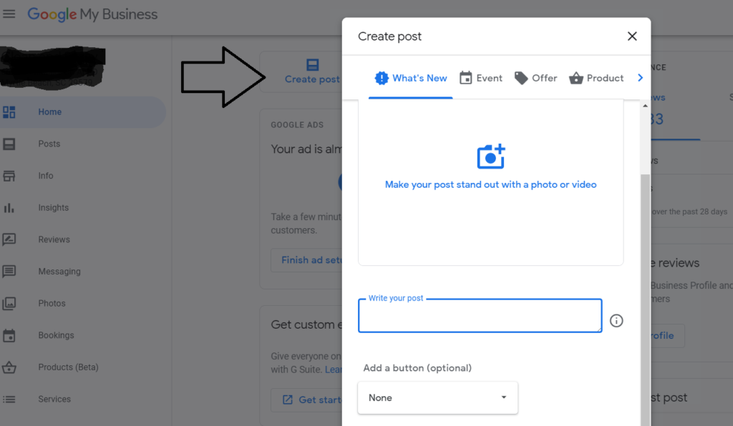Click the Bookings calendar icon

(x=9, y=335)
